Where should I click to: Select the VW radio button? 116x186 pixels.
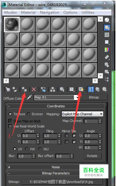coord(26,149)
